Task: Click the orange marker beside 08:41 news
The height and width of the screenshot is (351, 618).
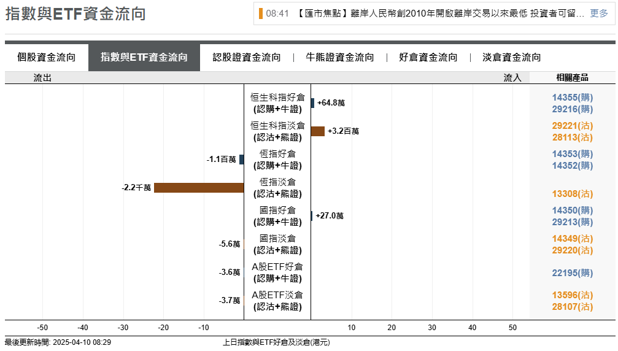Action: 261,13
